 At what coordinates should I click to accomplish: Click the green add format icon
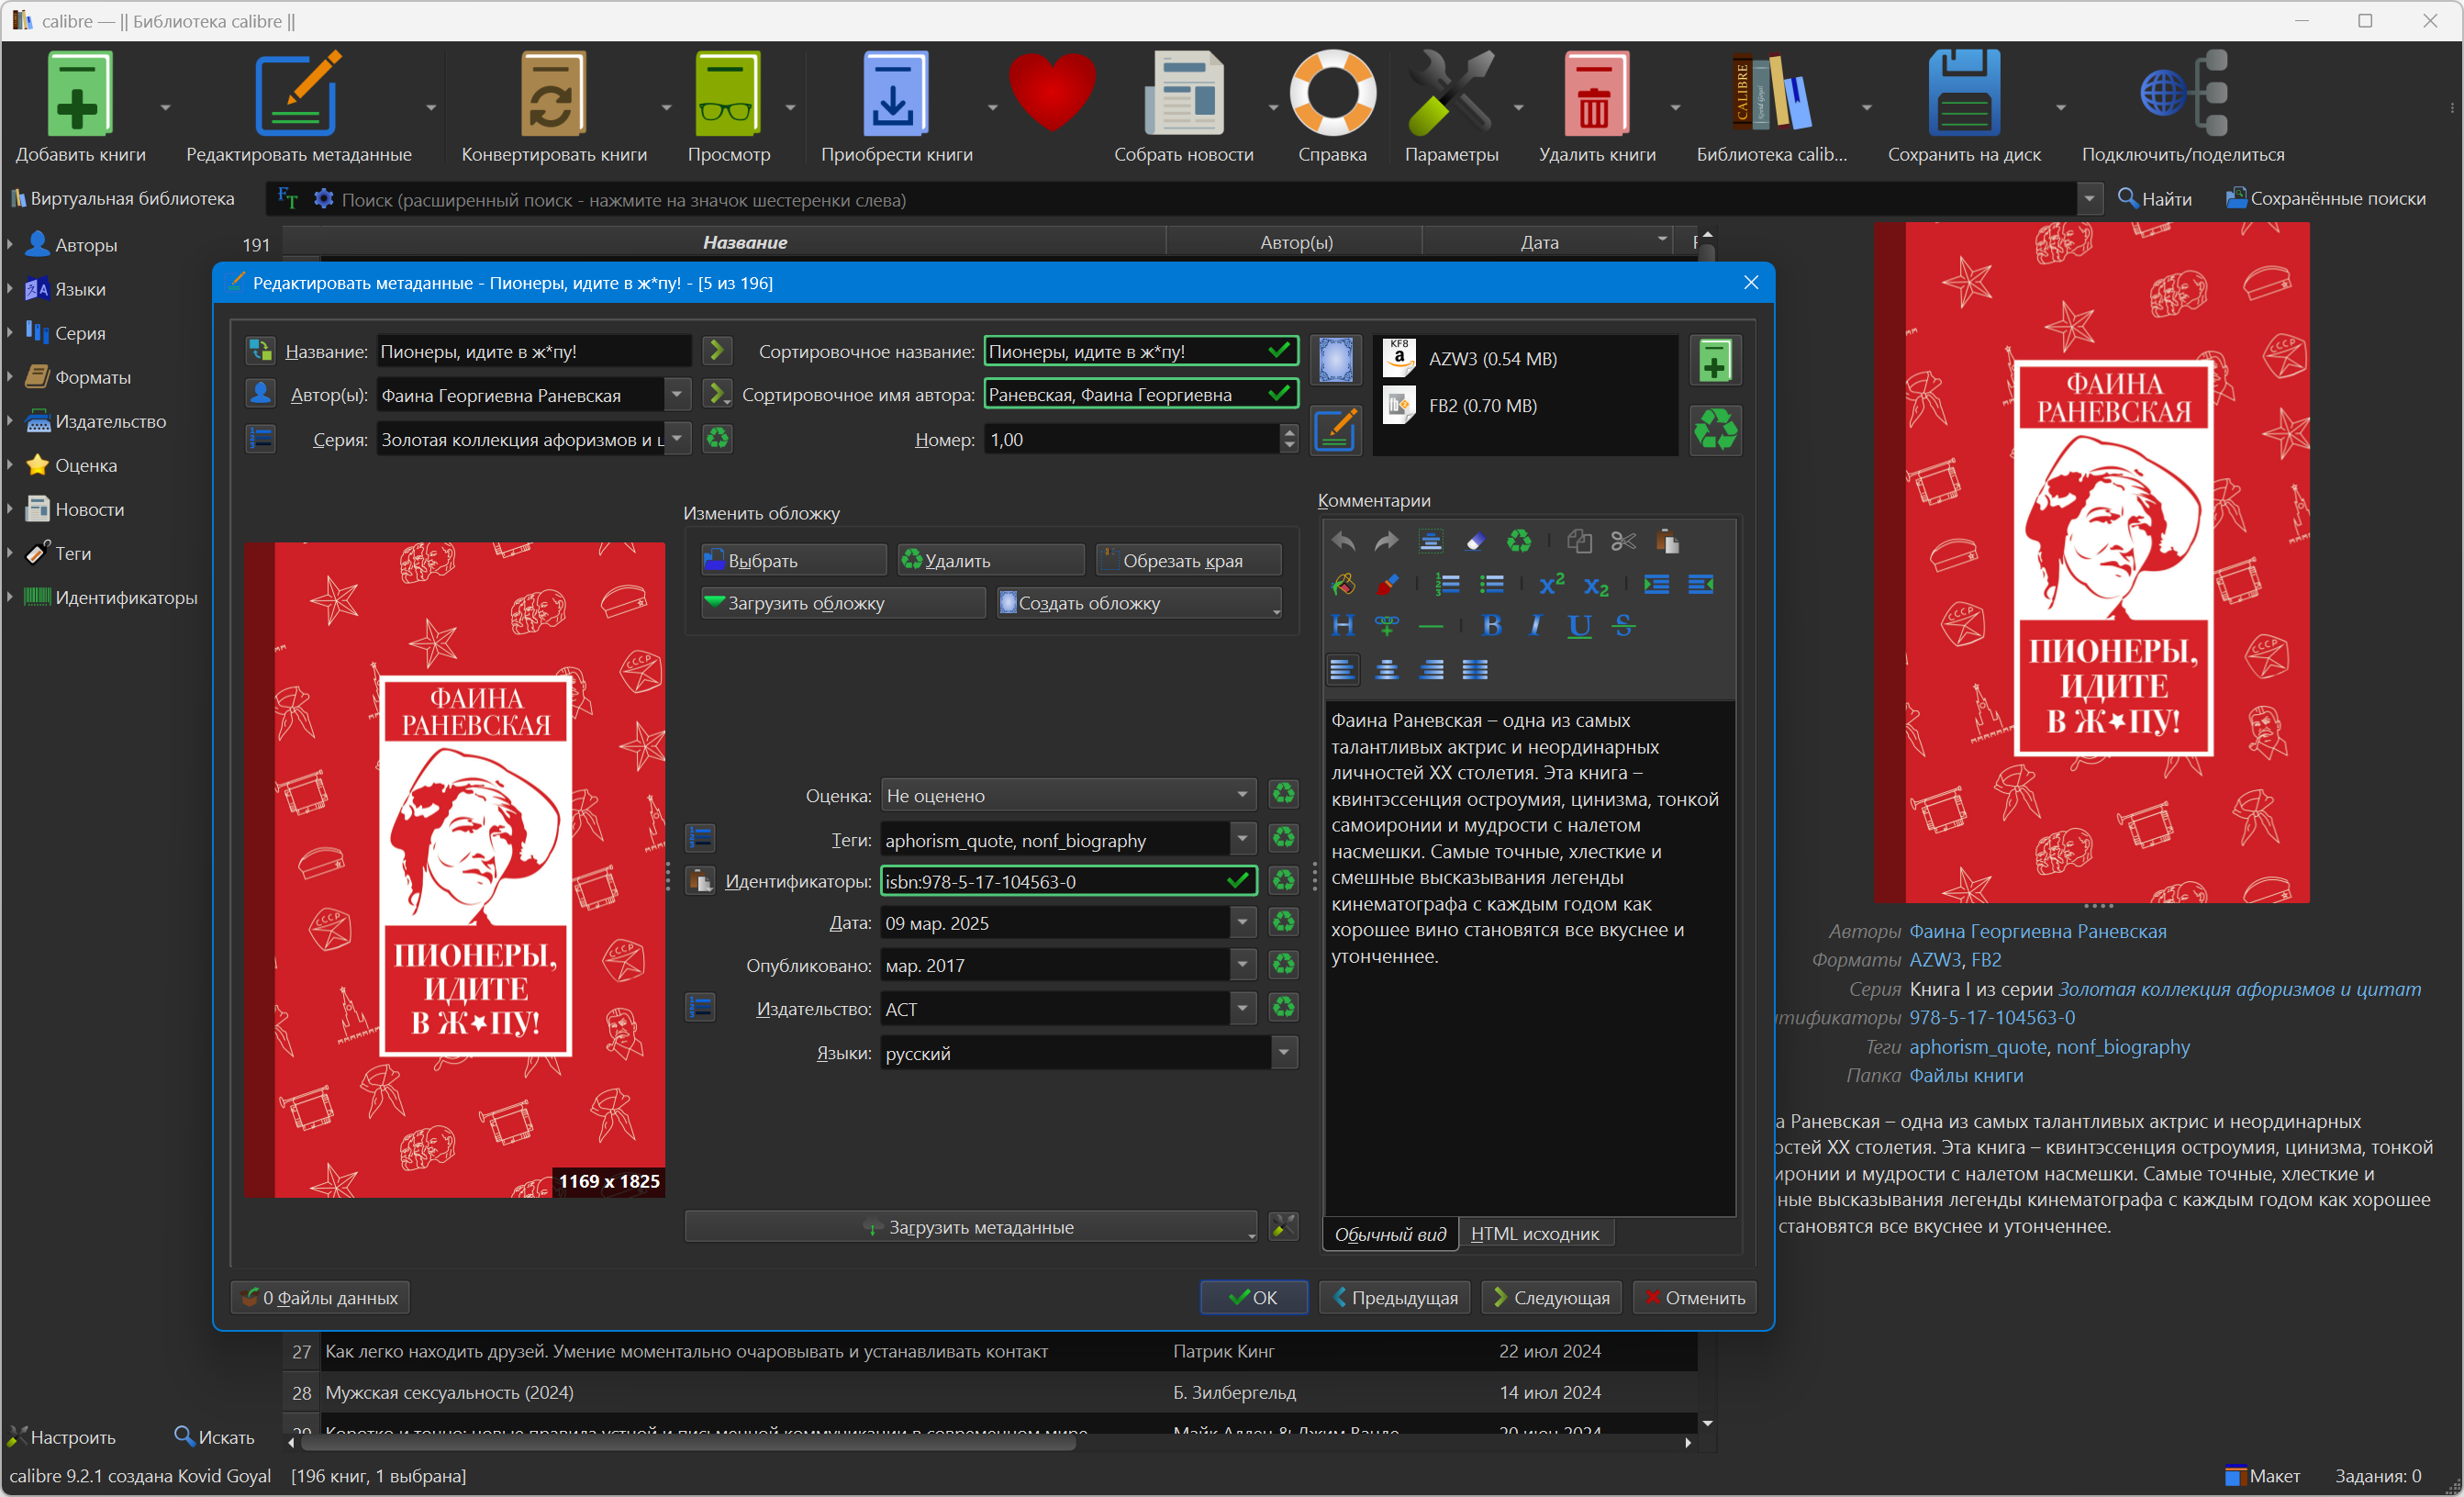click(x=1715, y=360)
